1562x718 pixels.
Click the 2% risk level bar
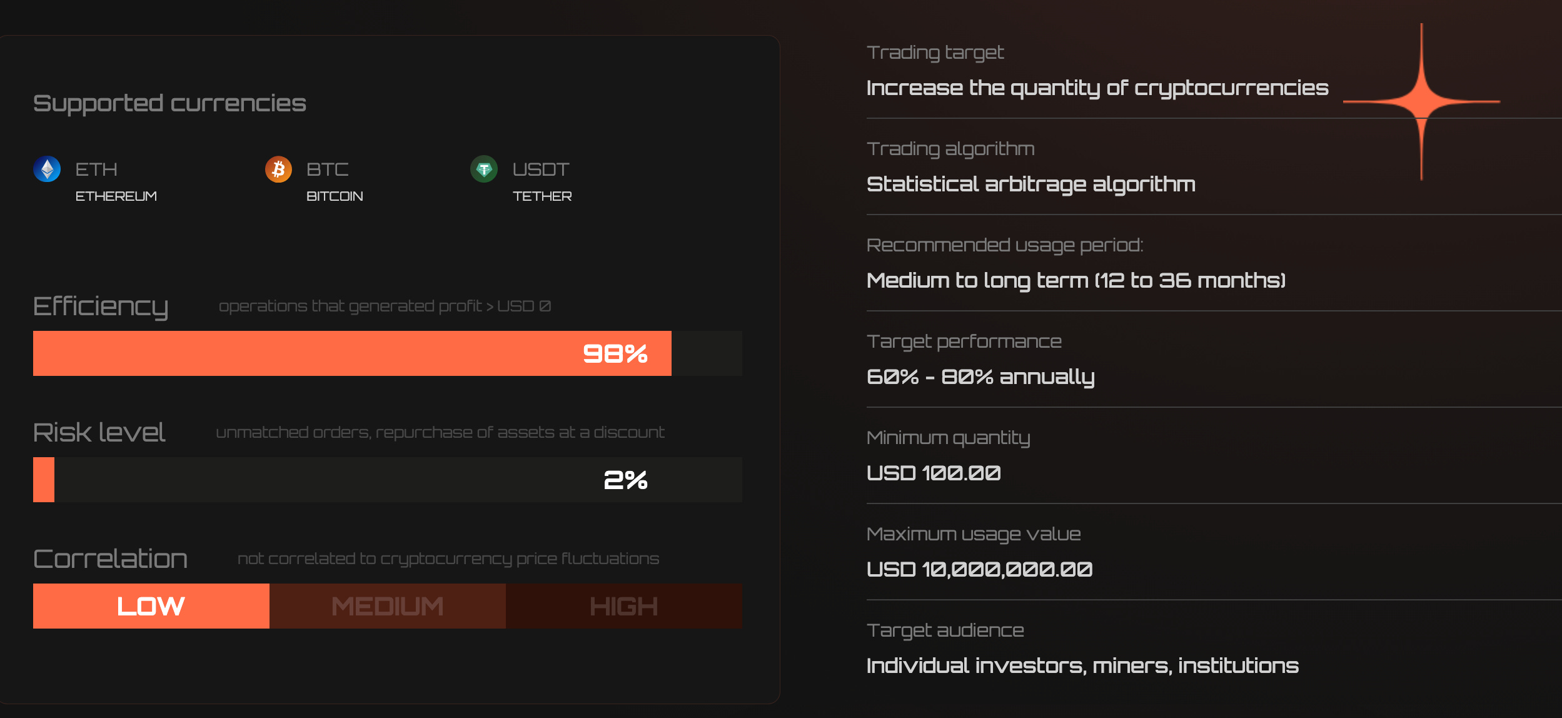pos(388,480)
